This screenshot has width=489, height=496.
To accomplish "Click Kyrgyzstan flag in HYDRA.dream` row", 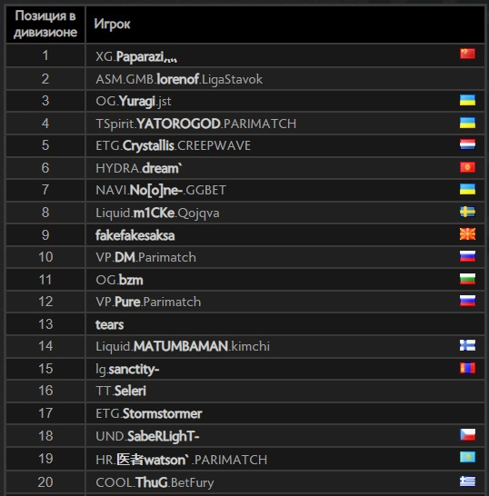I will 467,167.
